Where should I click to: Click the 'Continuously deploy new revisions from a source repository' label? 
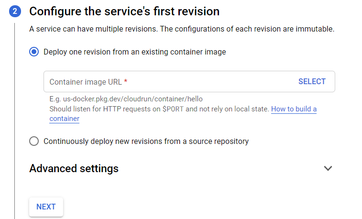pos(146,141)
